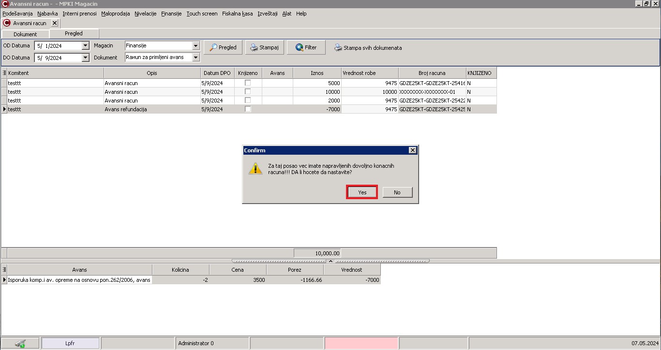Viewport: 661px width, 350px height.
Task: Collapse lower panel with splitter arrow
Action: 330,261
